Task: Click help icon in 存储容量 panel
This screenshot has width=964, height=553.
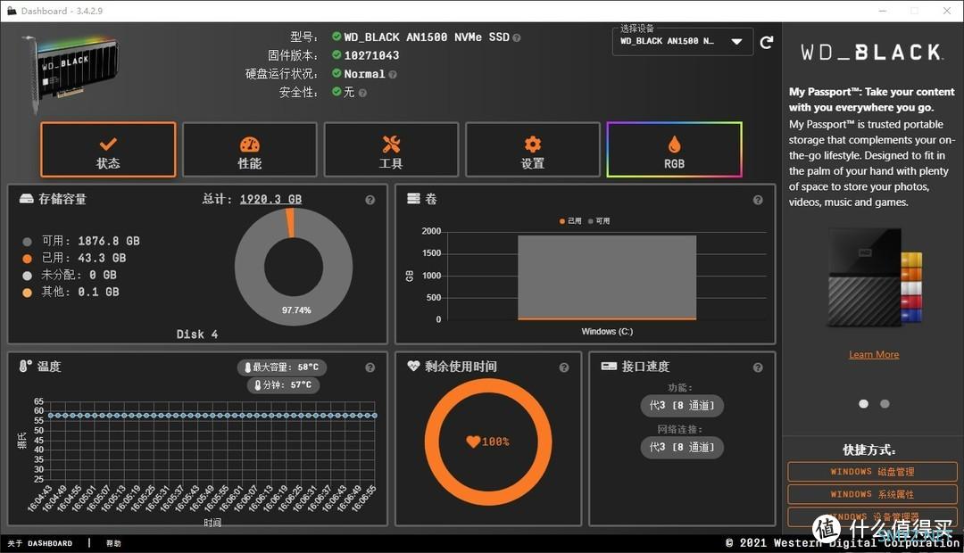Action: [370, 200]
